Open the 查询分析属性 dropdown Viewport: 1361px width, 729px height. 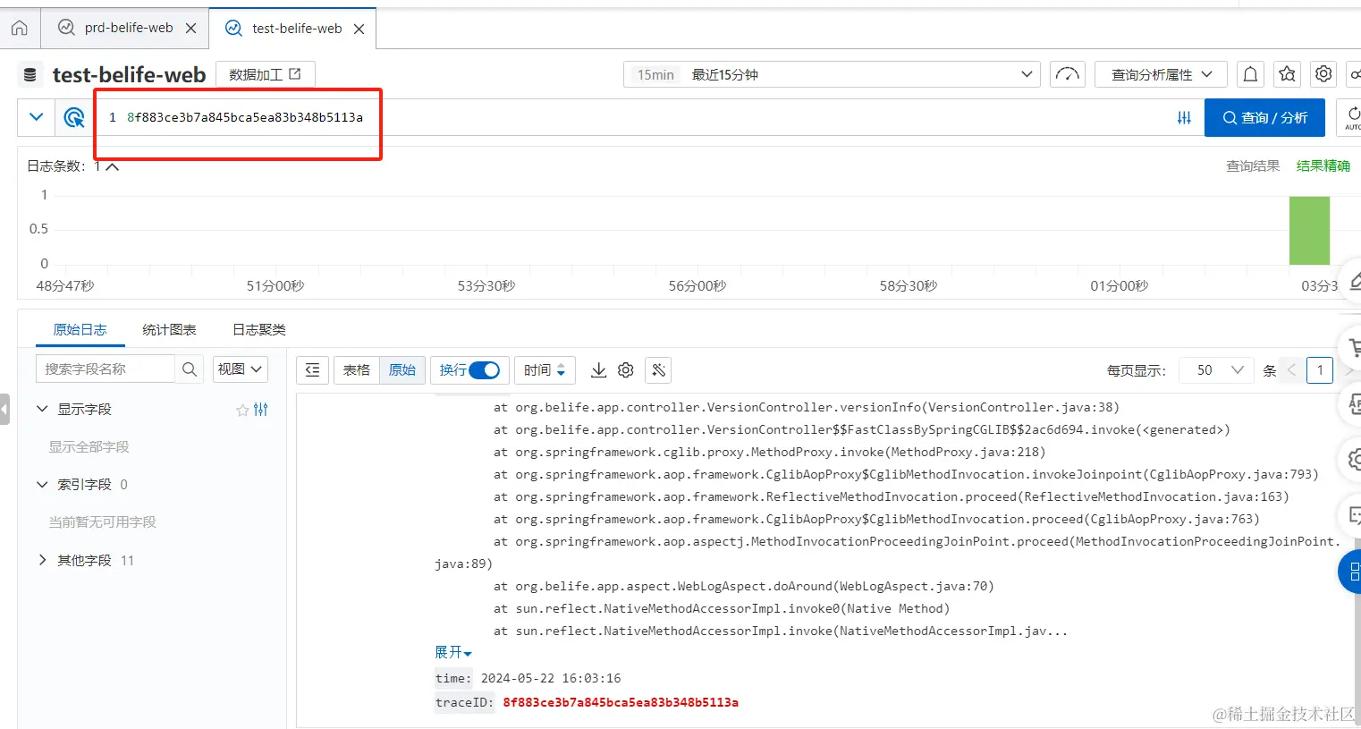point(1162,74)
